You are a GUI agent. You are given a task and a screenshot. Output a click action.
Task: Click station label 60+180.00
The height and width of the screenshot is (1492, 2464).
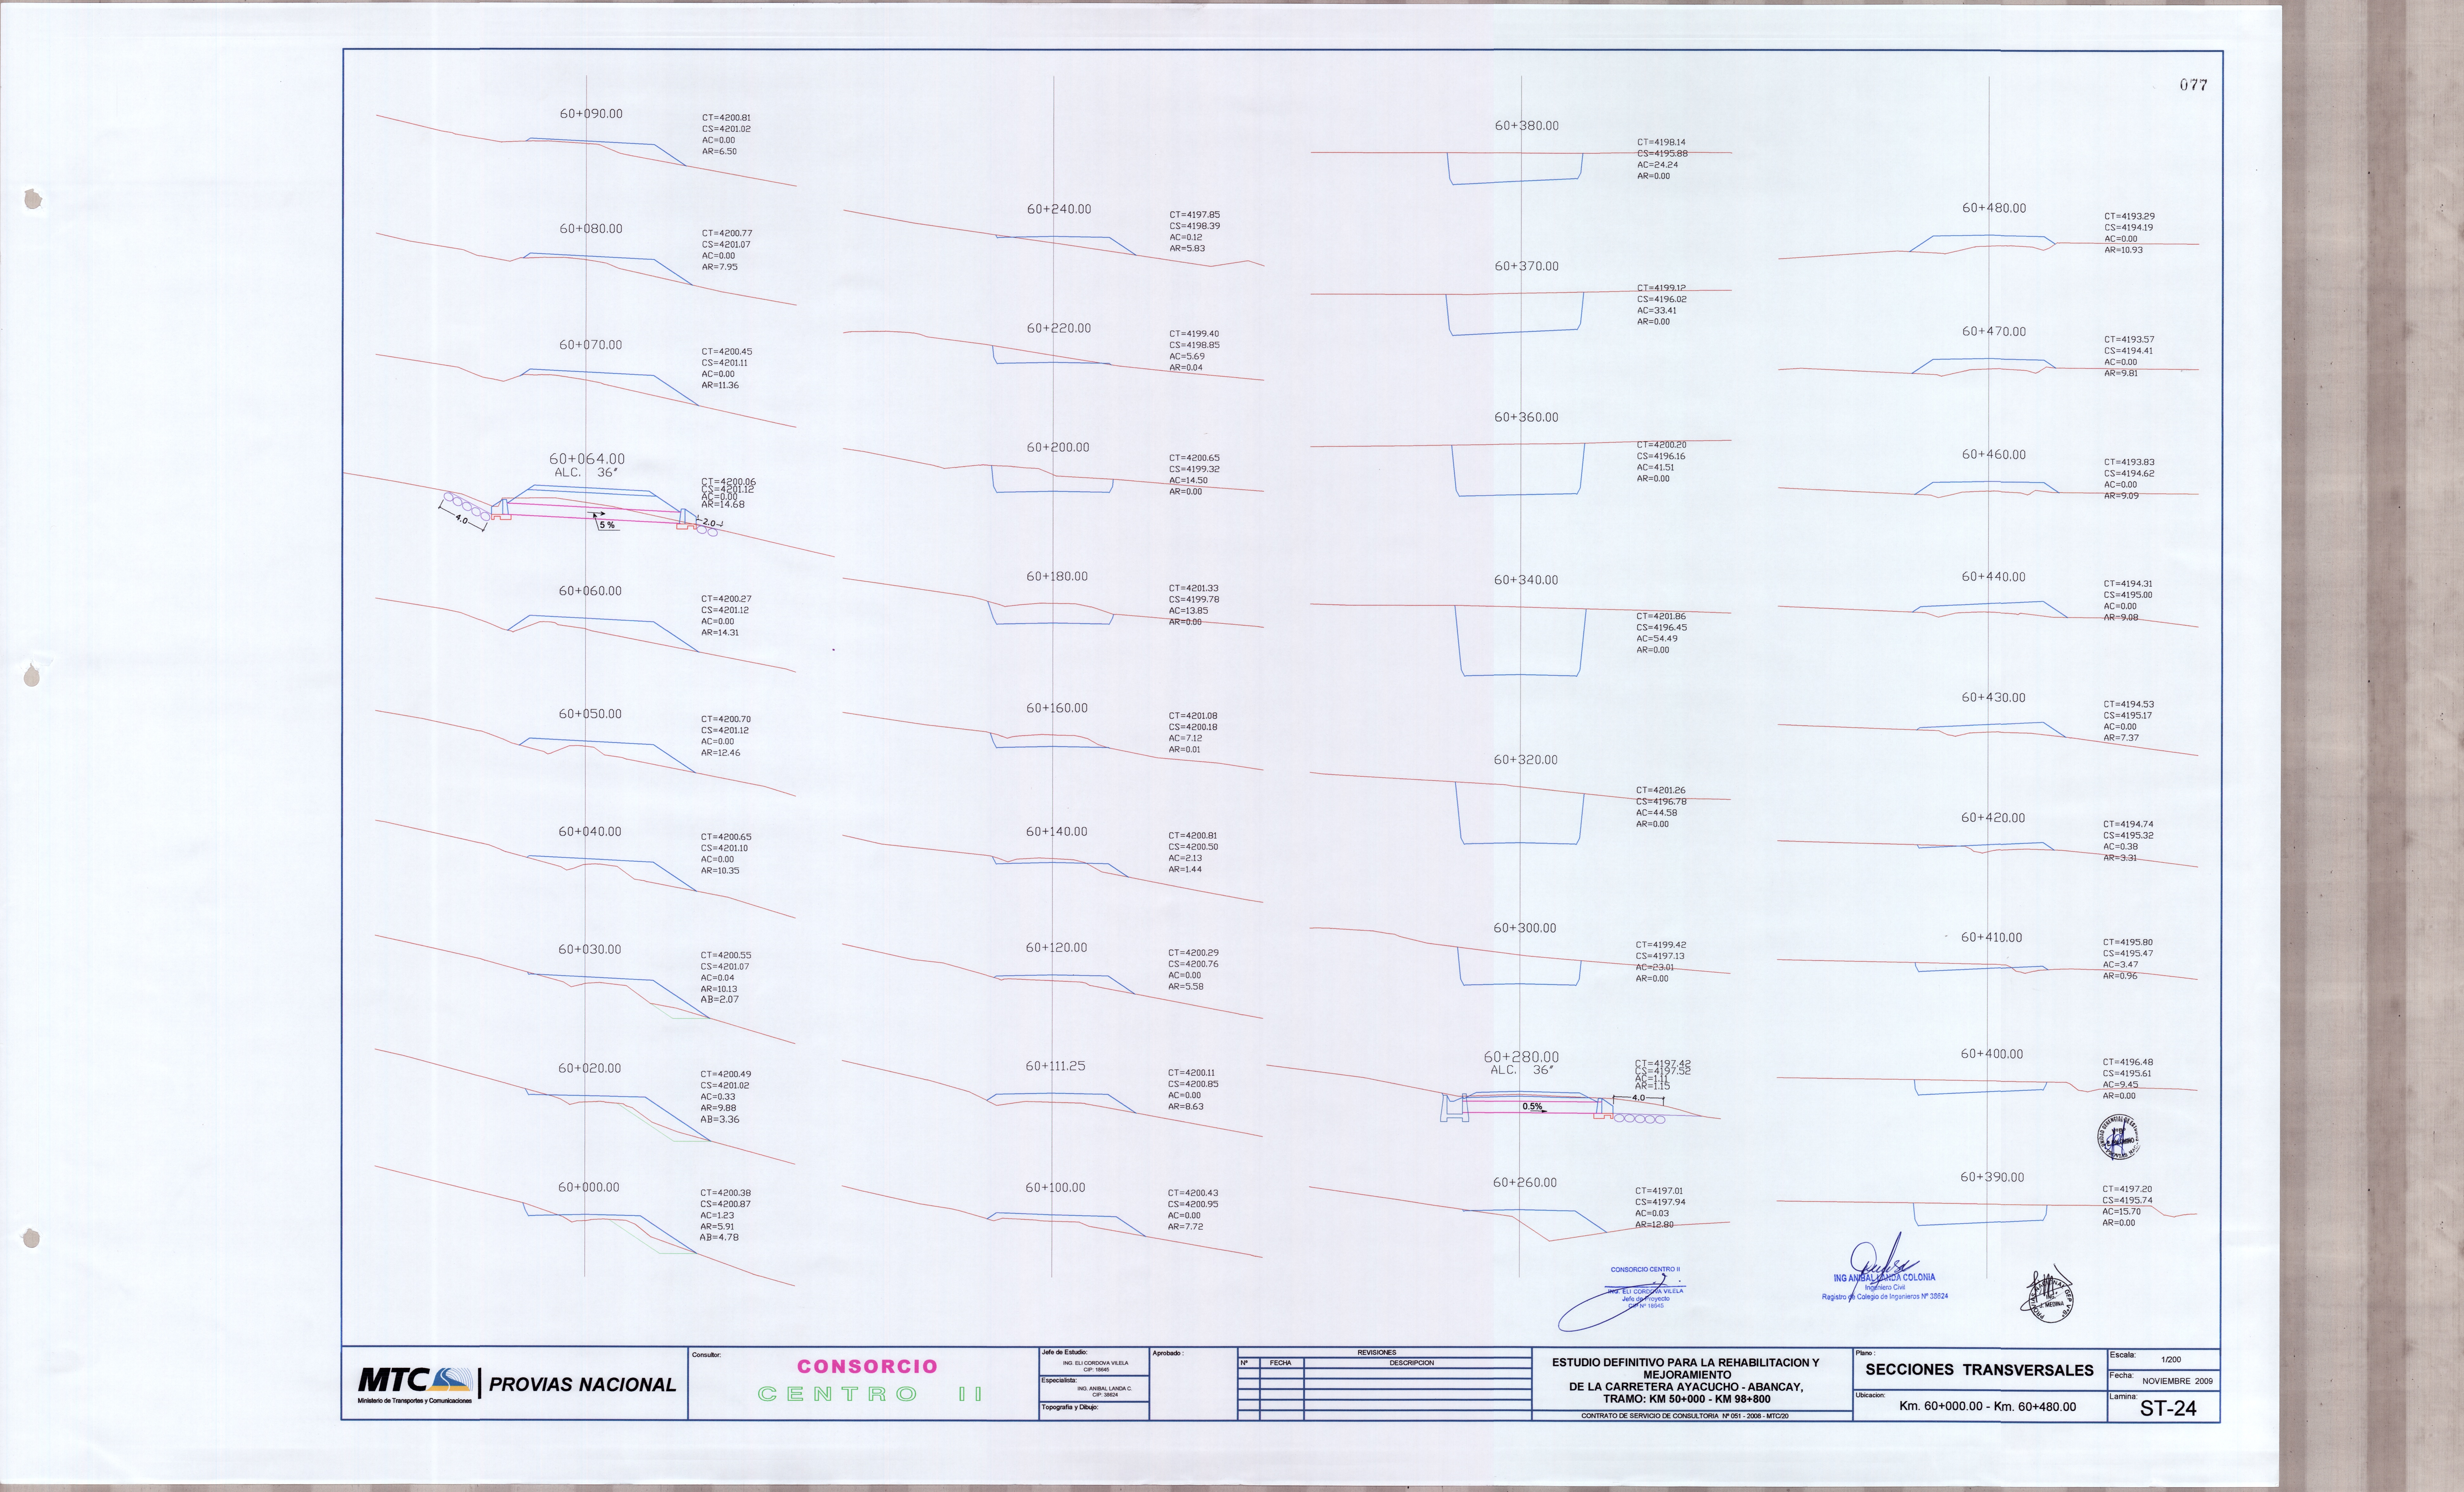(1057, 576)
